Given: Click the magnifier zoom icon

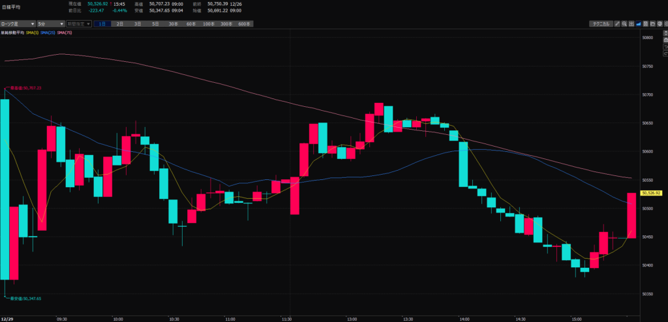Looking at the screenshot, I should (x=624, y=23).
